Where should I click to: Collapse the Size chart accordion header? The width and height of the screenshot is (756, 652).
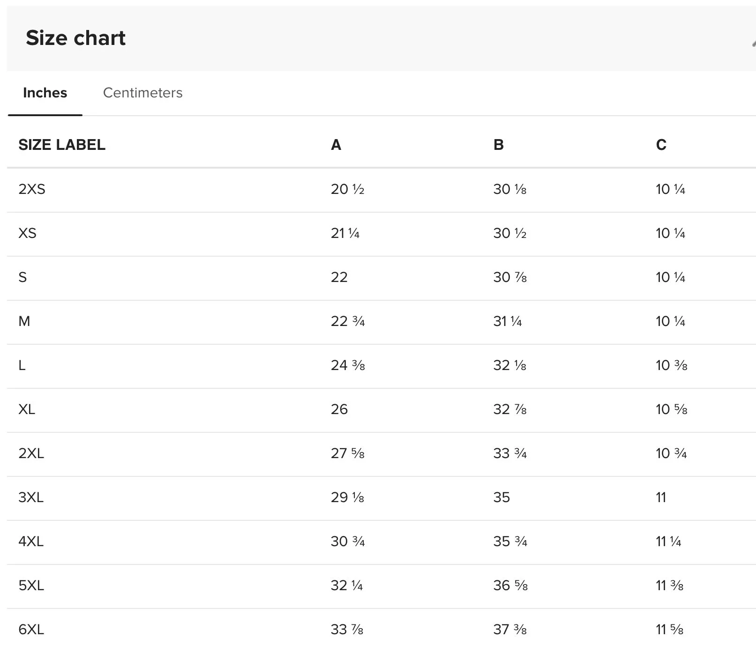click(752, 42)
